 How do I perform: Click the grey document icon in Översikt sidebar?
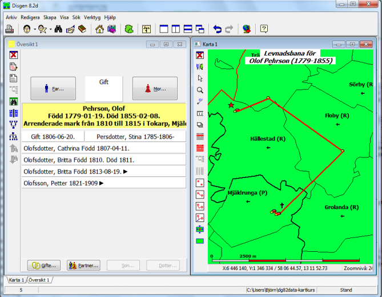click(x=13, y=78)
